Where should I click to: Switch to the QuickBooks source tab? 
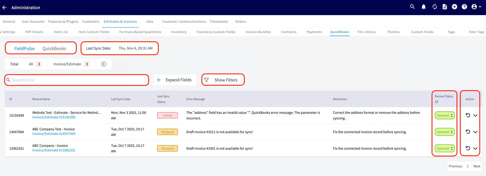(x=54, y=48)
